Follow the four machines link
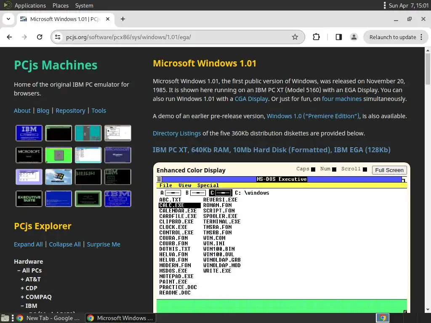 coord(342,99)
